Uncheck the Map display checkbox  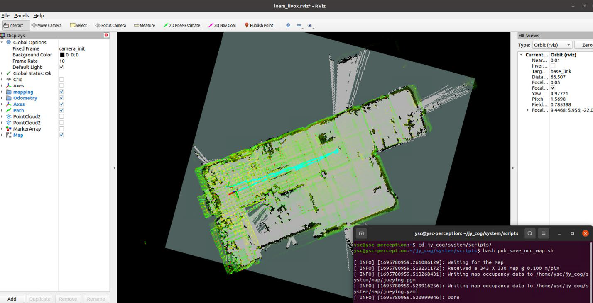coord(61,135)
